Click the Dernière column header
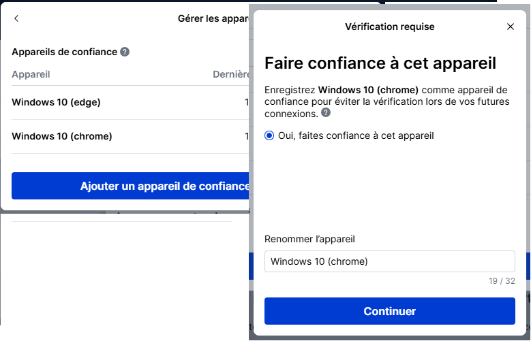Screen dimensions: 531x341 pyautogui.click(x=230, y=74)
